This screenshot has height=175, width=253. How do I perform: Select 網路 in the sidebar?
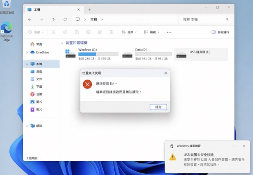coord(36,126)
